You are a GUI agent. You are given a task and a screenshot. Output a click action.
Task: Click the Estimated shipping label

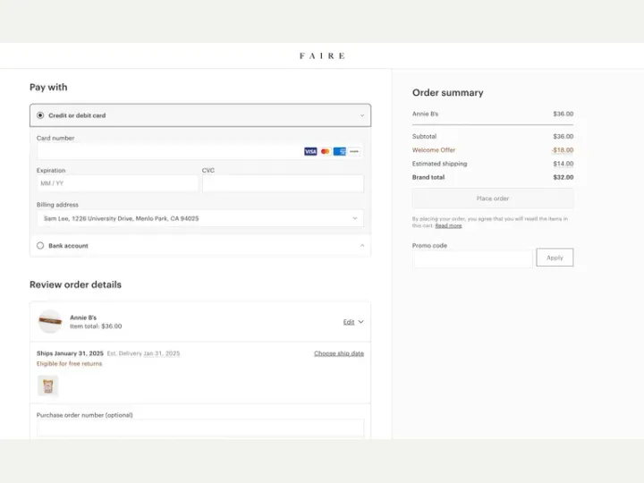pyautogui.click(x=439, y=164)
